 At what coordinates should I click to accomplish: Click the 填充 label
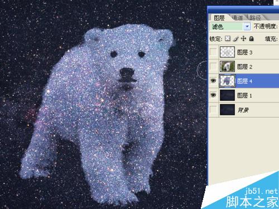click(271, 39)
